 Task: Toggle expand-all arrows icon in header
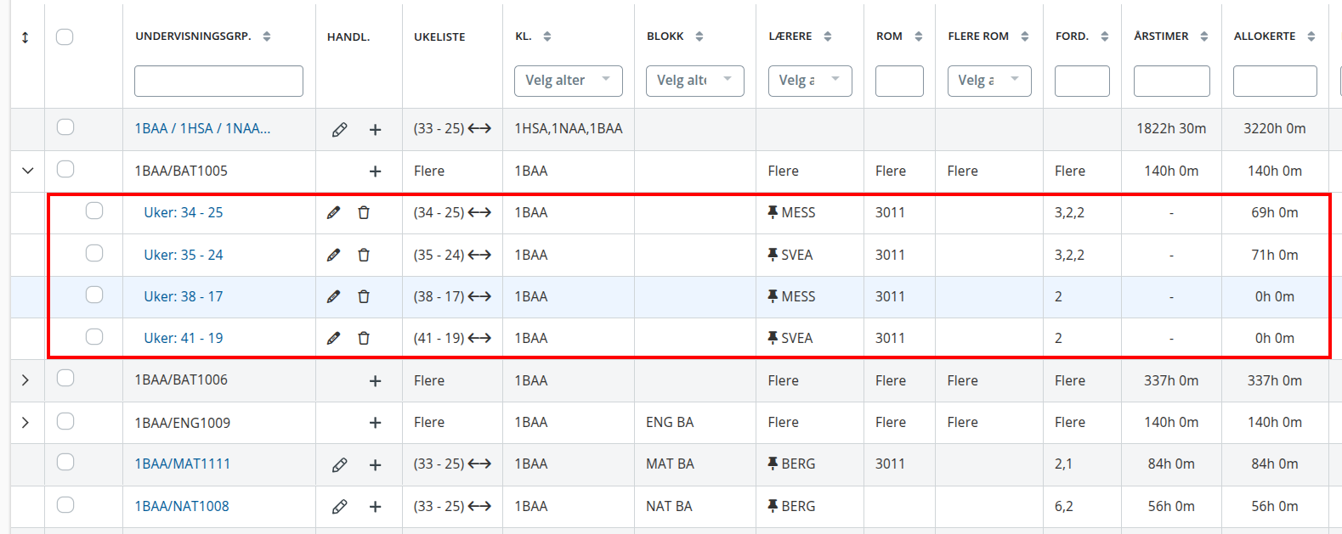tap(25, 37)
